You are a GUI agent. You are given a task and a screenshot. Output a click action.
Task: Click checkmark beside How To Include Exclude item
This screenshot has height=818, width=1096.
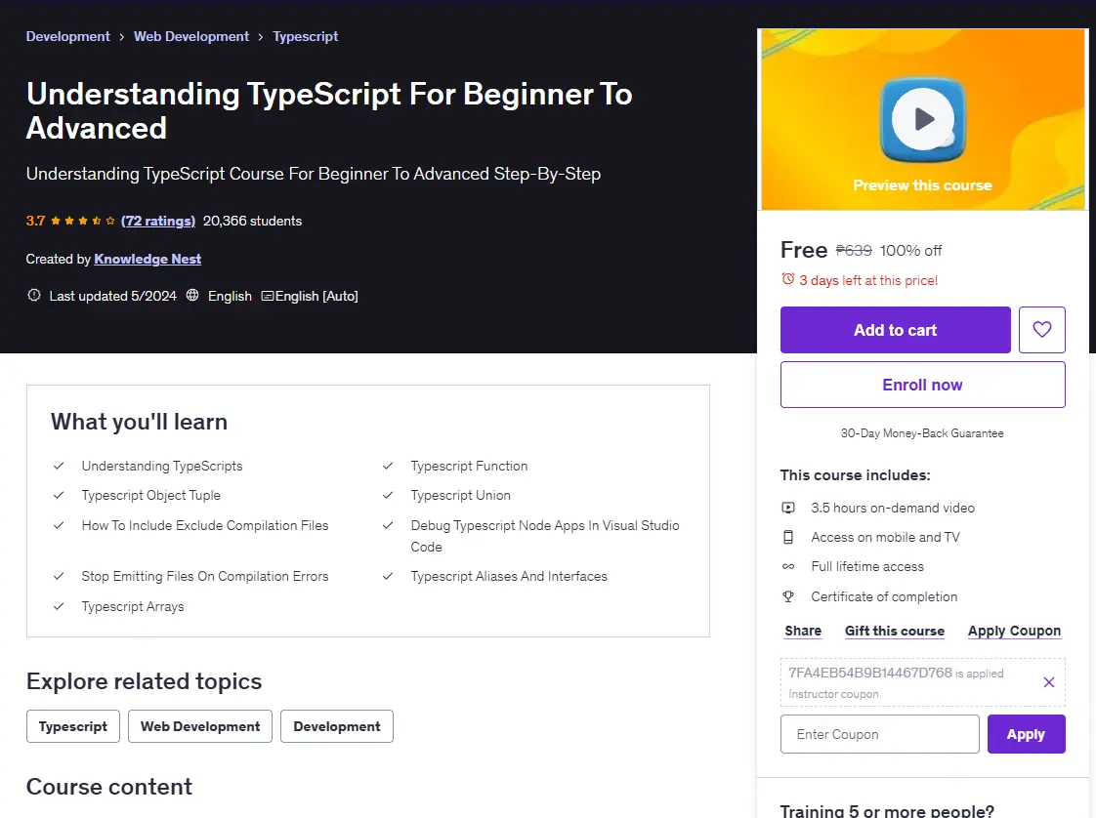(x=59, y=525)
